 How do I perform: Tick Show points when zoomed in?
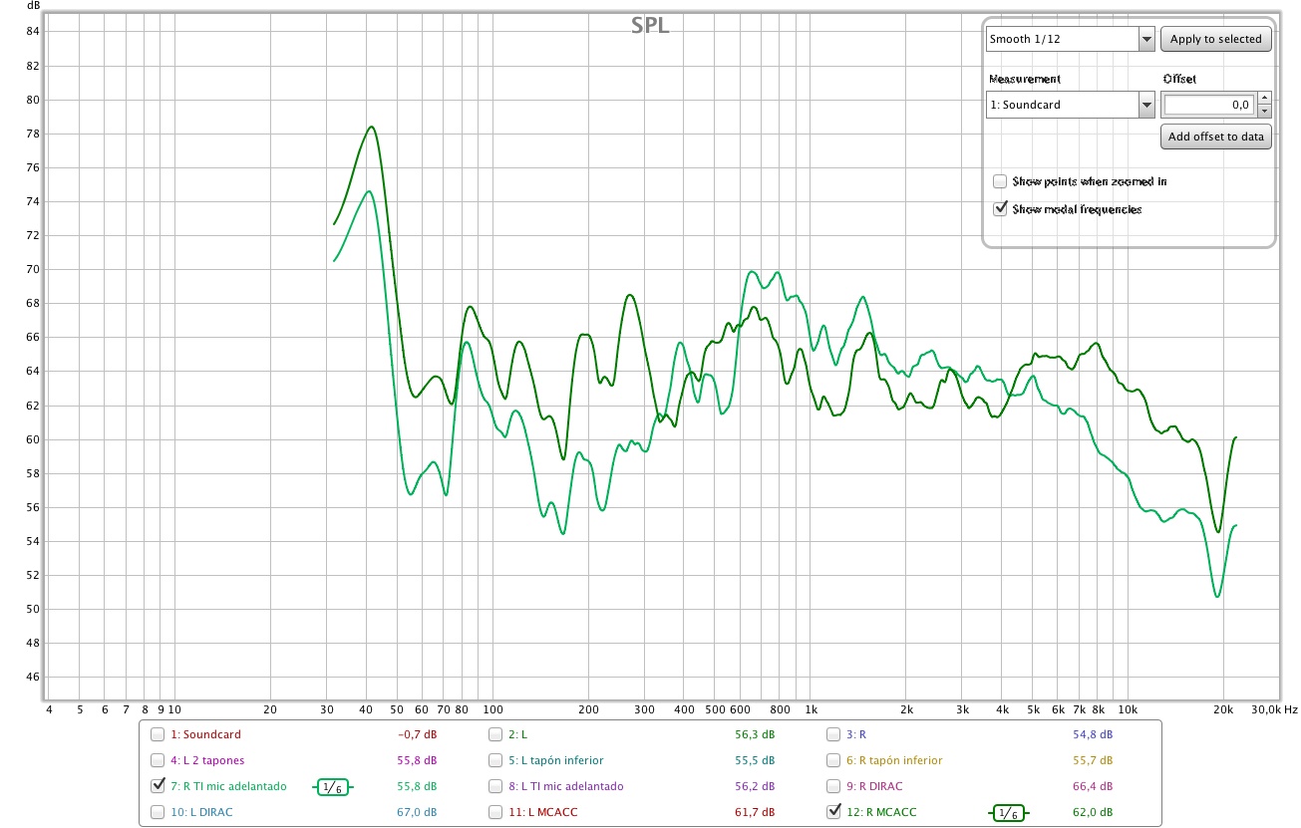pyautogui.click(x=1000, y=181)
